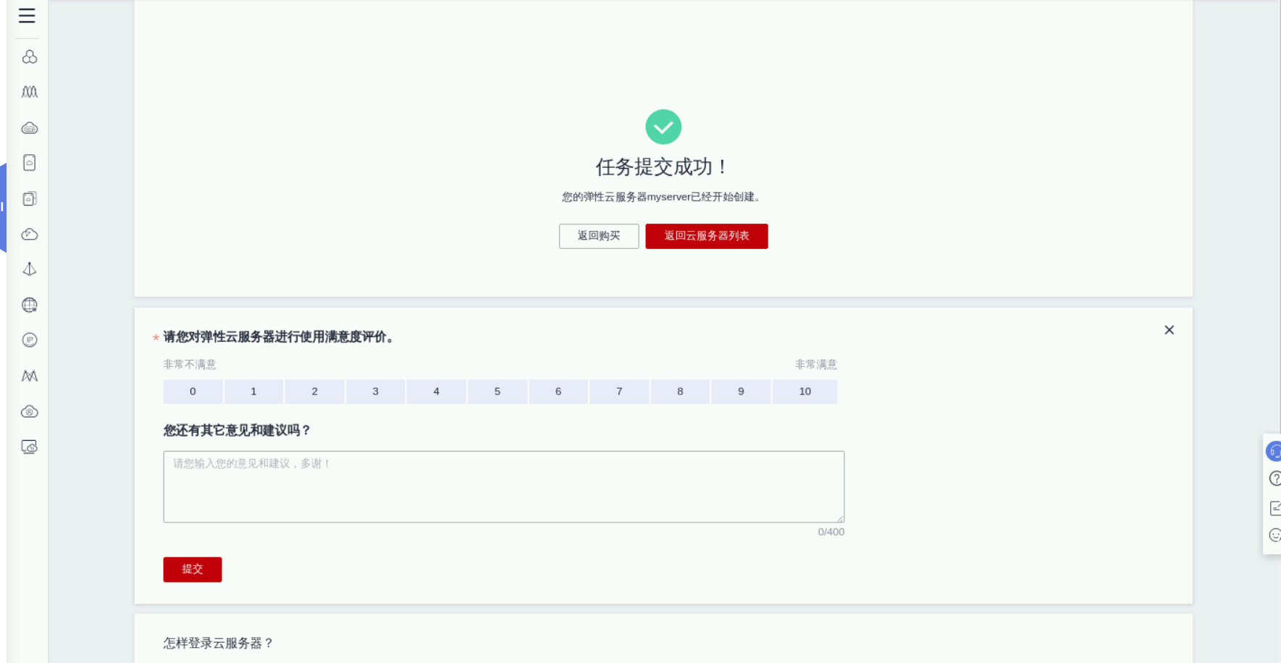Screen dimensions: 1281x663
Task: Click the three-circles cluster sidebar icon
Action: (29, 56)
